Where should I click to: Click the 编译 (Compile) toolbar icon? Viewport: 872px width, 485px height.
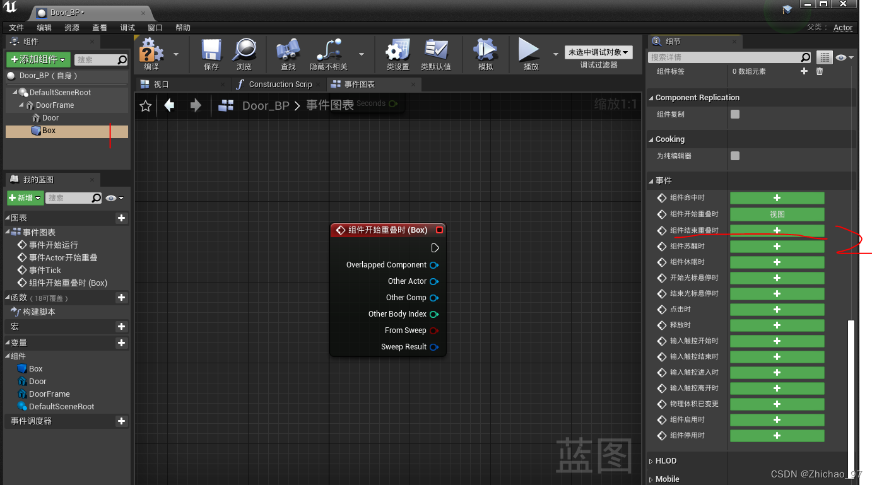(151, 50)
